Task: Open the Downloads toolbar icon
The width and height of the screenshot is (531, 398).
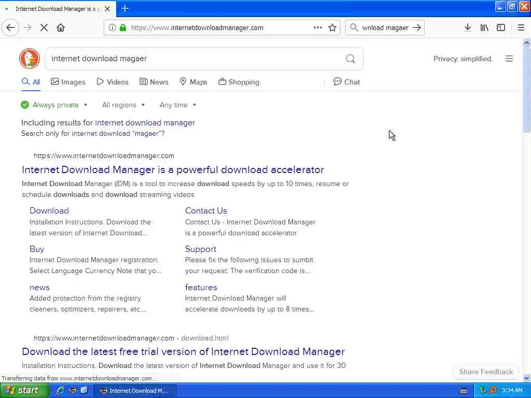Action: point(468,28)
